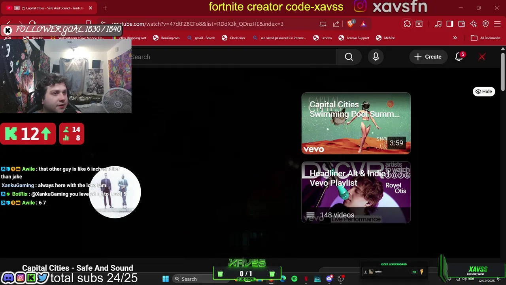Open YouTube notifications bell

[459, 57]
